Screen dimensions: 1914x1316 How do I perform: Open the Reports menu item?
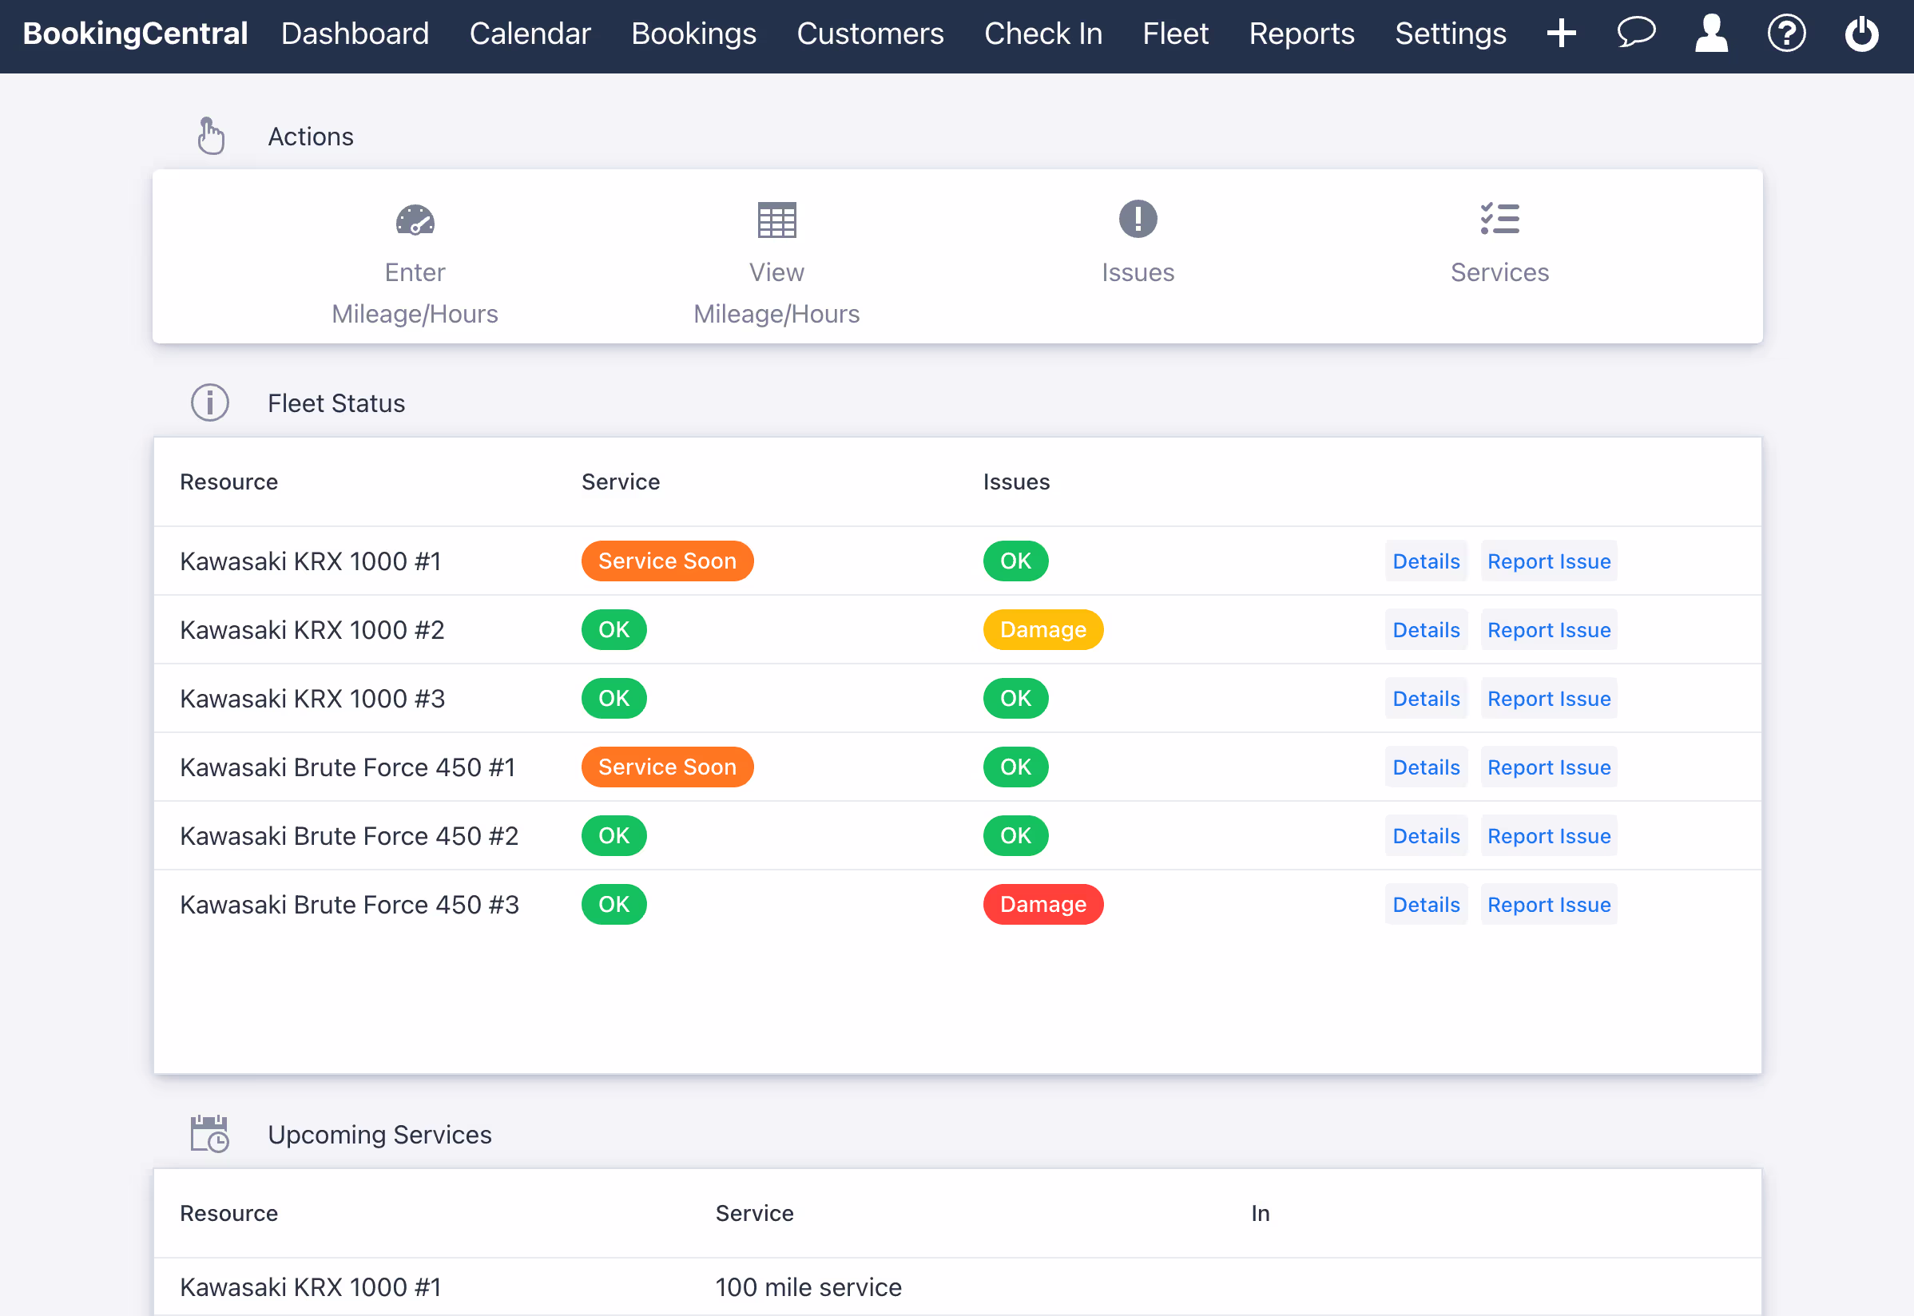tap(1301, 33)
